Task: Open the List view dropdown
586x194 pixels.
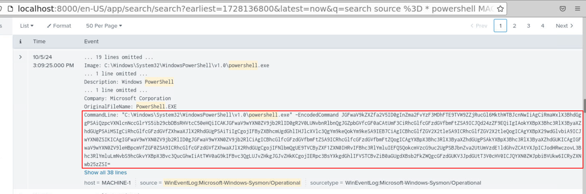Action: [x=27, y=26]
